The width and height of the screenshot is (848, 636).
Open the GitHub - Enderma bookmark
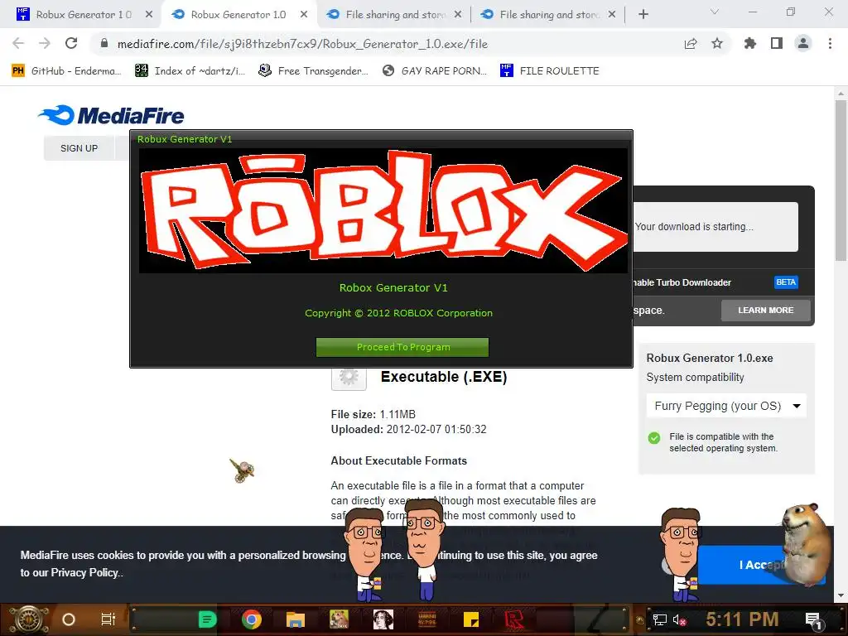point(66,71)
